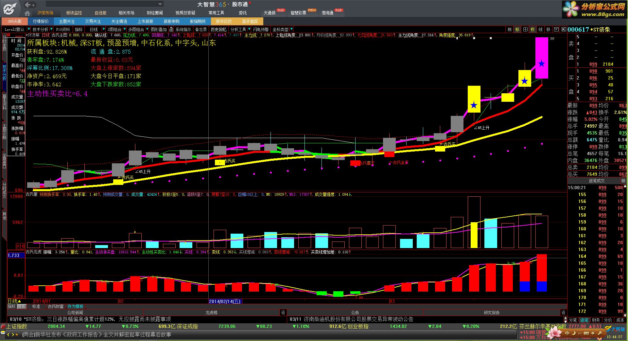This screenshot has width=628, height=341.
Task: Toggle the 权 rights adjustment button
Action: pos(532,29)
